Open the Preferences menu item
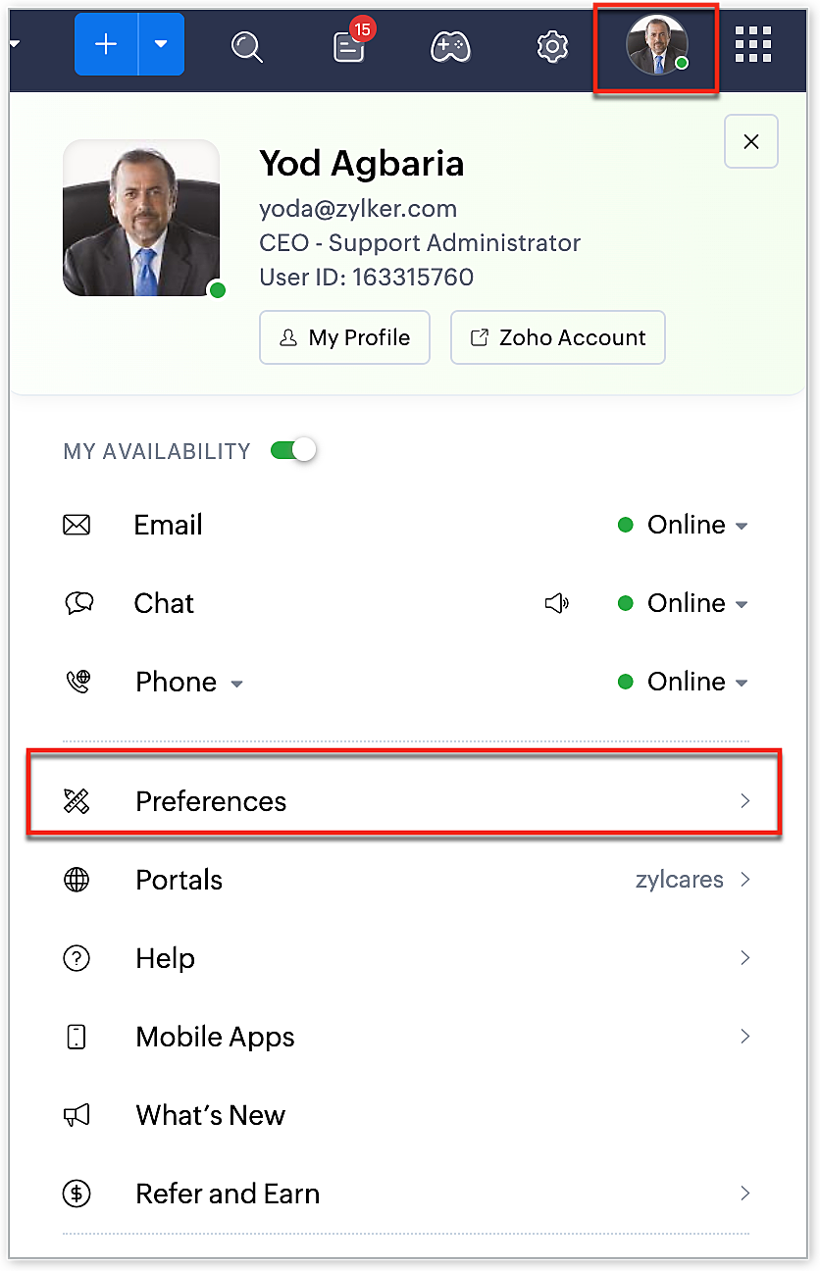Screen dimensions: 820x1271 click(x=404, y=801)
